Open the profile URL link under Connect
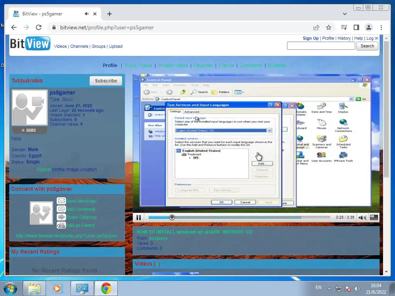Viewport: 395px width, 296px height. pos(67,236)
